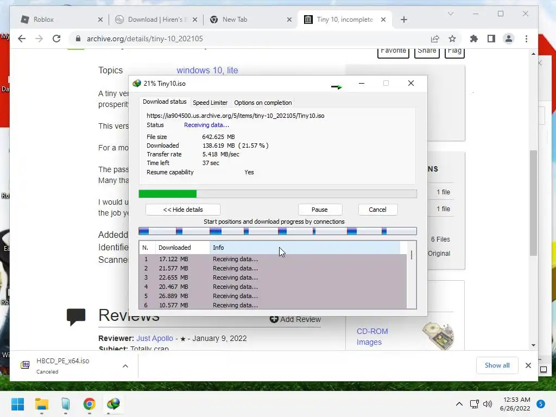Click Hide details button
The width and height of the screenshot is (556, 417).
pos(183,210)
